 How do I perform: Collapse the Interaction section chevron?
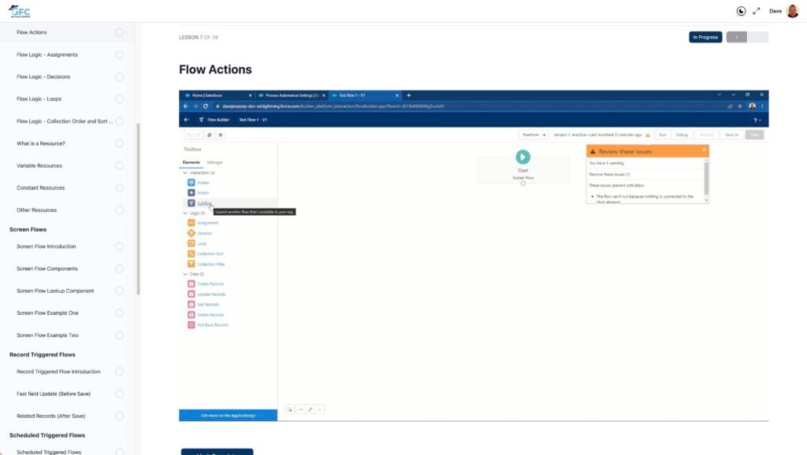coord(185,172)
